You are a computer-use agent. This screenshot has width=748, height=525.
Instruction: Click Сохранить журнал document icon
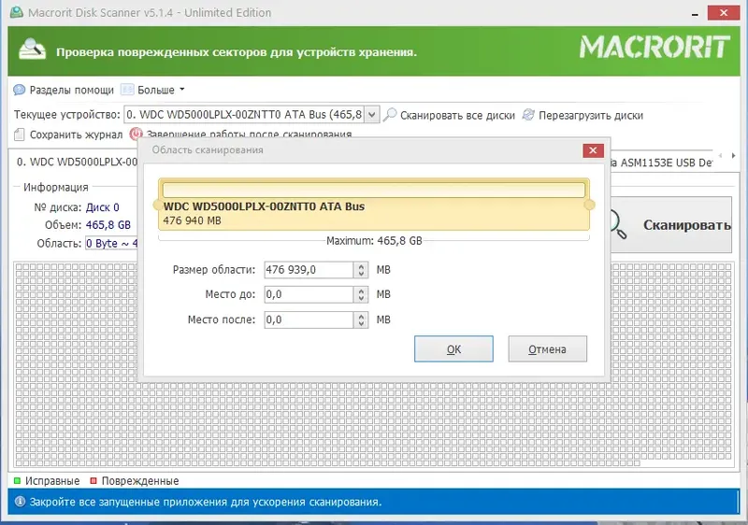pyautogui.click(x=20, y=135)
